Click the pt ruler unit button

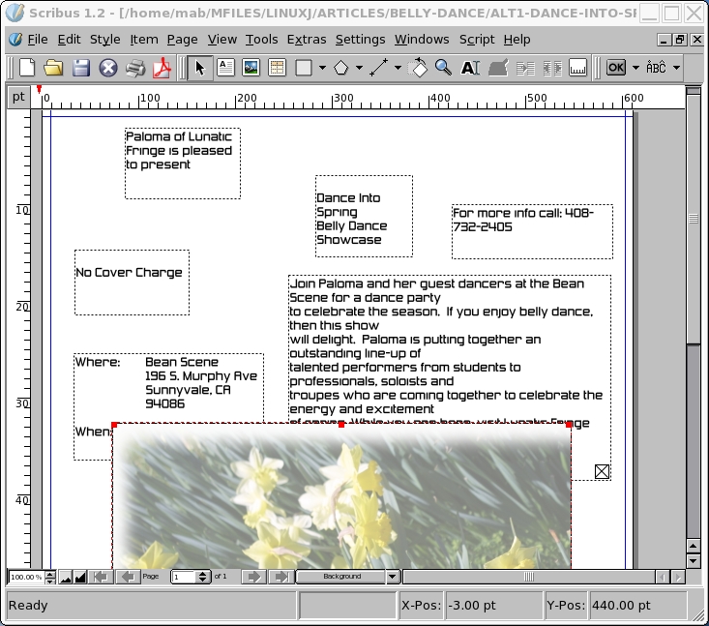point(18,97)
